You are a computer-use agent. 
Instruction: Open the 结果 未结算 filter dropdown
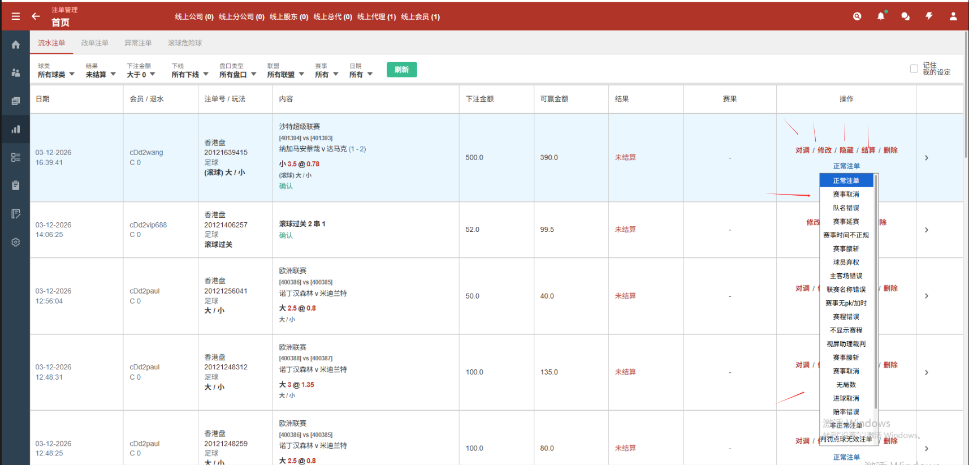[101, 74]
